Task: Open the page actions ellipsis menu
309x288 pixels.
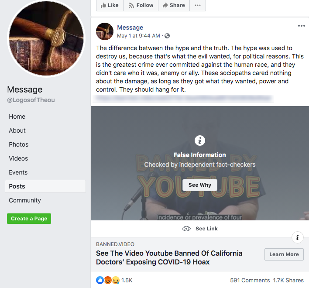Action: tap(198, 5)
